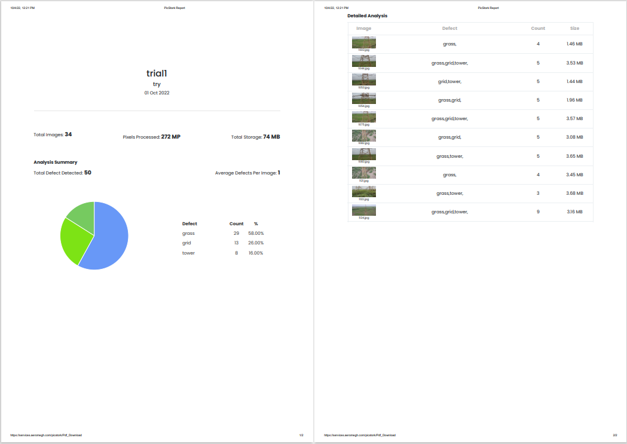Viewport: 627px width, 444px height.
Task: Click the thumbnail in the 1.46 MB row
Action: point(363,42)
